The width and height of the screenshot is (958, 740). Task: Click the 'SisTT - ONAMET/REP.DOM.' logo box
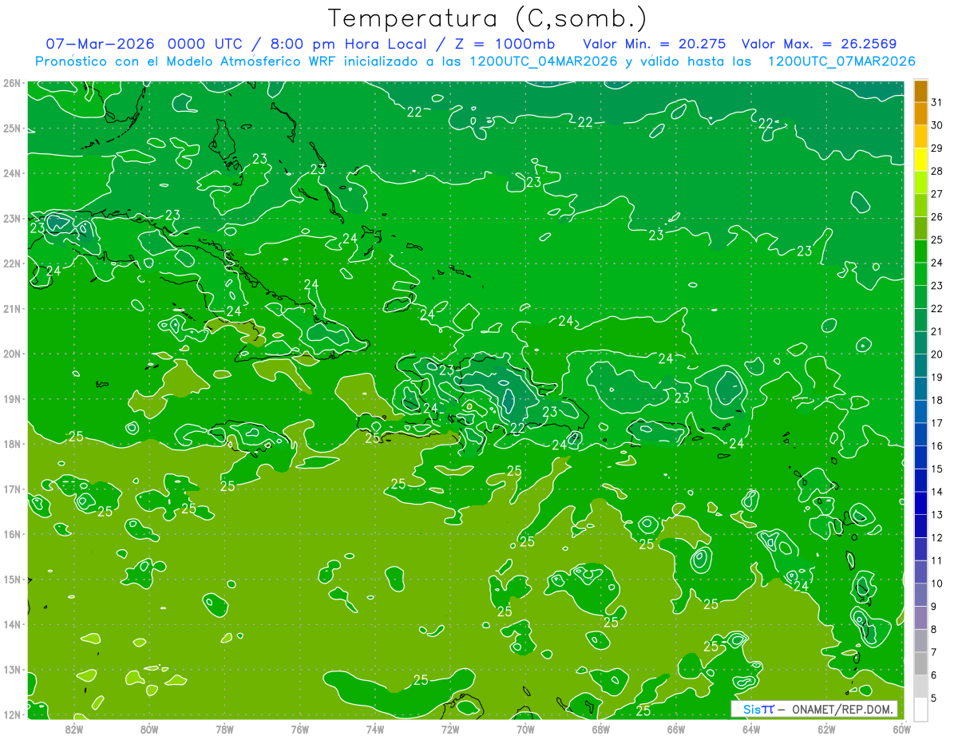point(815,709)
